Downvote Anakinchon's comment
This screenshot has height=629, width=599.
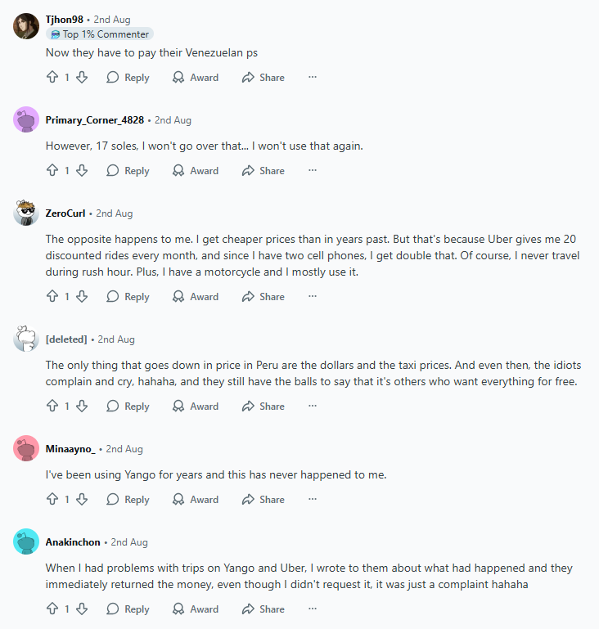click(82, 609)
